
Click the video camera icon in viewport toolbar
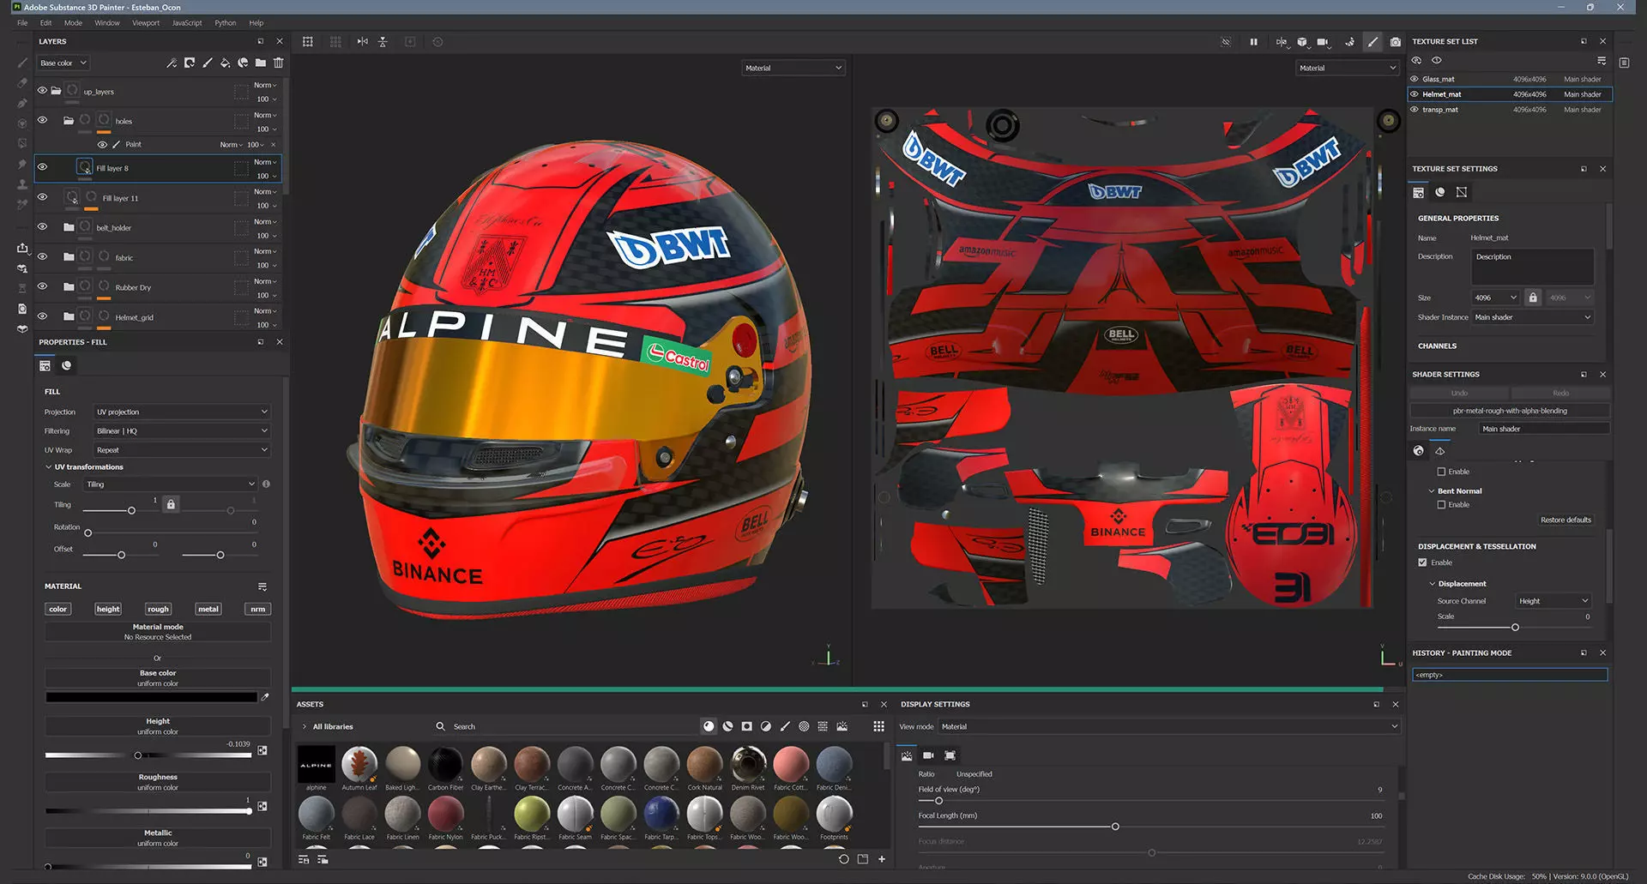pos(1323,41)
